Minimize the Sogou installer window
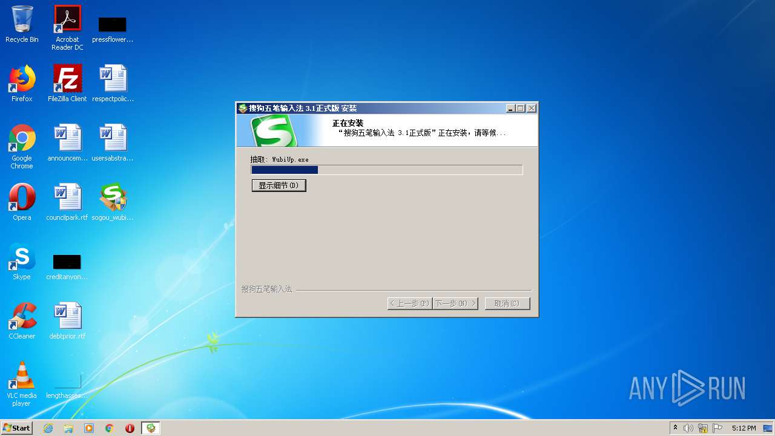This screenshot has height=436, width=775. [x=511, y=108]
